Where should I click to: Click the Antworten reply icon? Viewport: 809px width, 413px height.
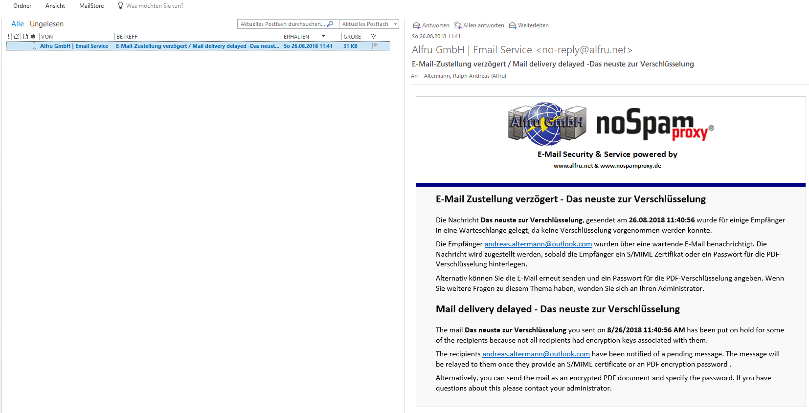coord(416,25)
